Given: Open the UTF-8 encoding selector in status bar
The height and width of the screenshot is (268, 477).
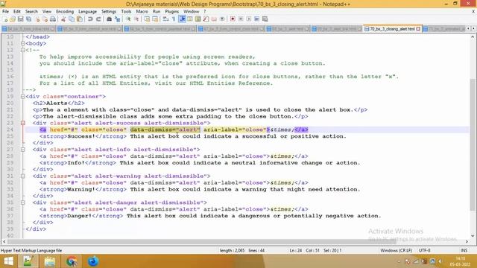Looking at the screenshot, I should pyautogui.click(x=424, y=251).
